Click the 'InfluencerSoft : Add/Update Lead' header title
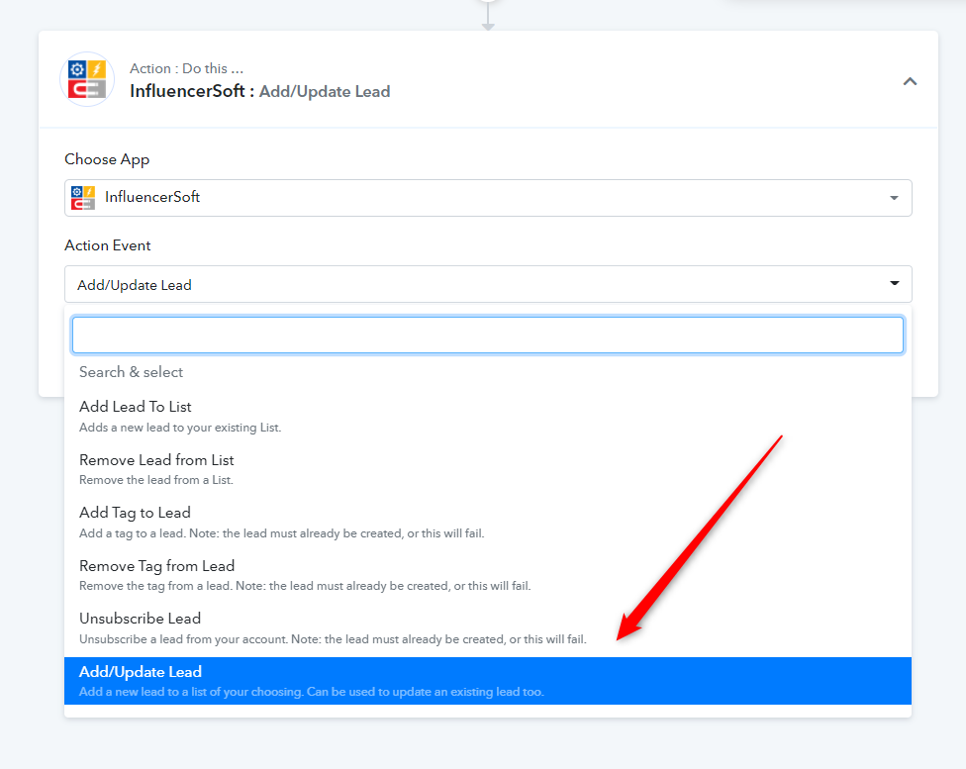The width and height of the screenshot is (966, 769). click(x=259, y=91)
